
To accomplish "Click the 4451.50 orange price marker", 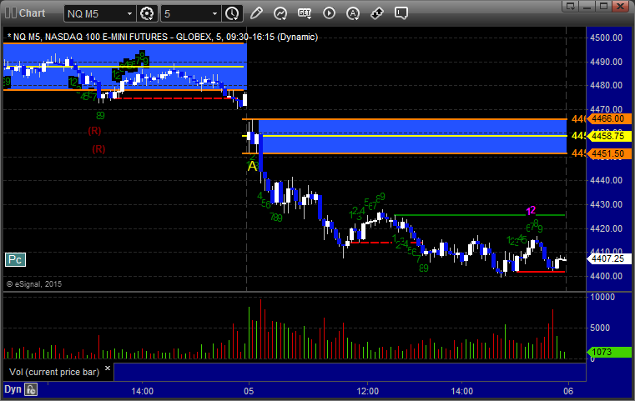I will pyautogui.click(x=608, y=153).
